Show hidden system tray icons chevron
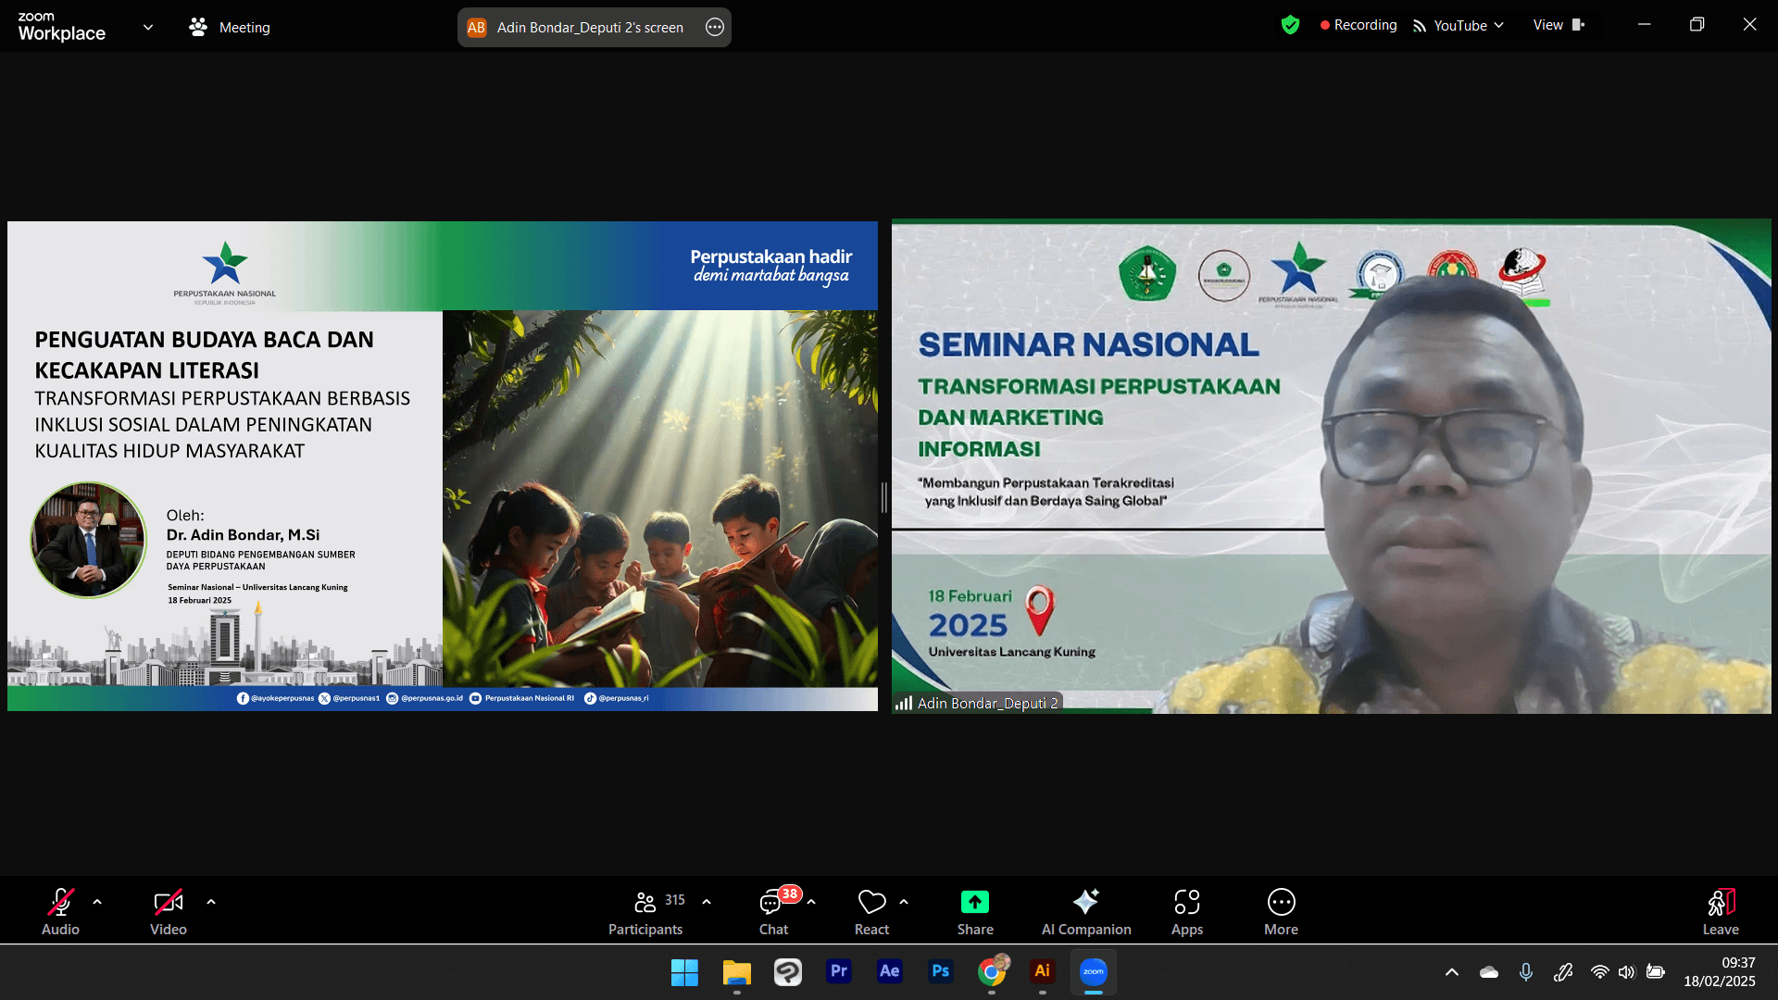This screenshot has height=1000, width=1778. point(1452,972)
